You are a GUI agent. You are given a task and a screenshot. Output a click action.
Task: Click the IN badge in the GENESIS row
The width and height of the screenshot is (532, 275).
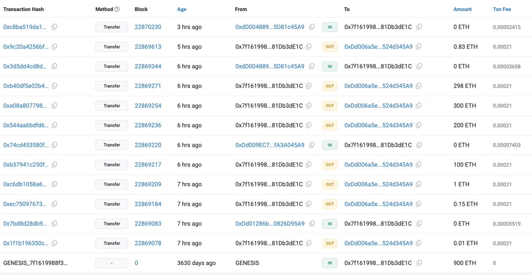point(329,263)
